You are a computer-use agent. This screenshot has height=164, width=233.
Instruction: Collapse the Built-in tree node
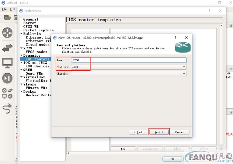tap(21, 34)
